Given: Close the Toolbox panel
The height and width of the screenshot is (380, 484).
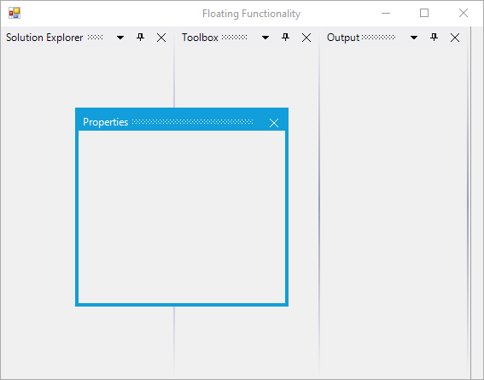Looking at the screenshot, I should pos(306,38).
